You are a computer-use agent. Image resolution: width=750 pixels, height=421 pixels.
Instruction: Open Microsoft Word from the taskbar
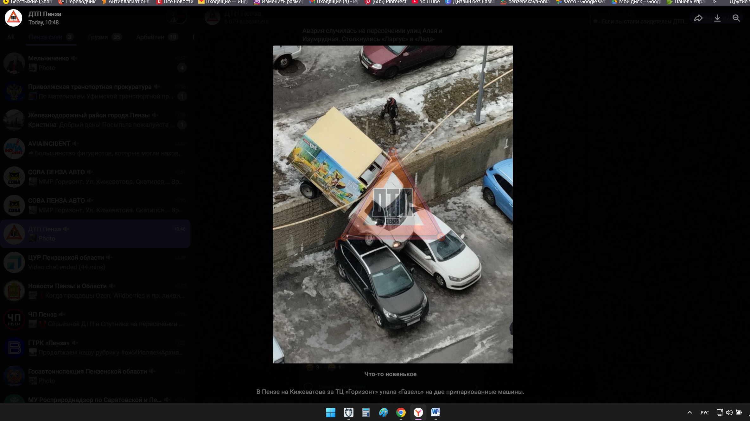pos(435,412)
